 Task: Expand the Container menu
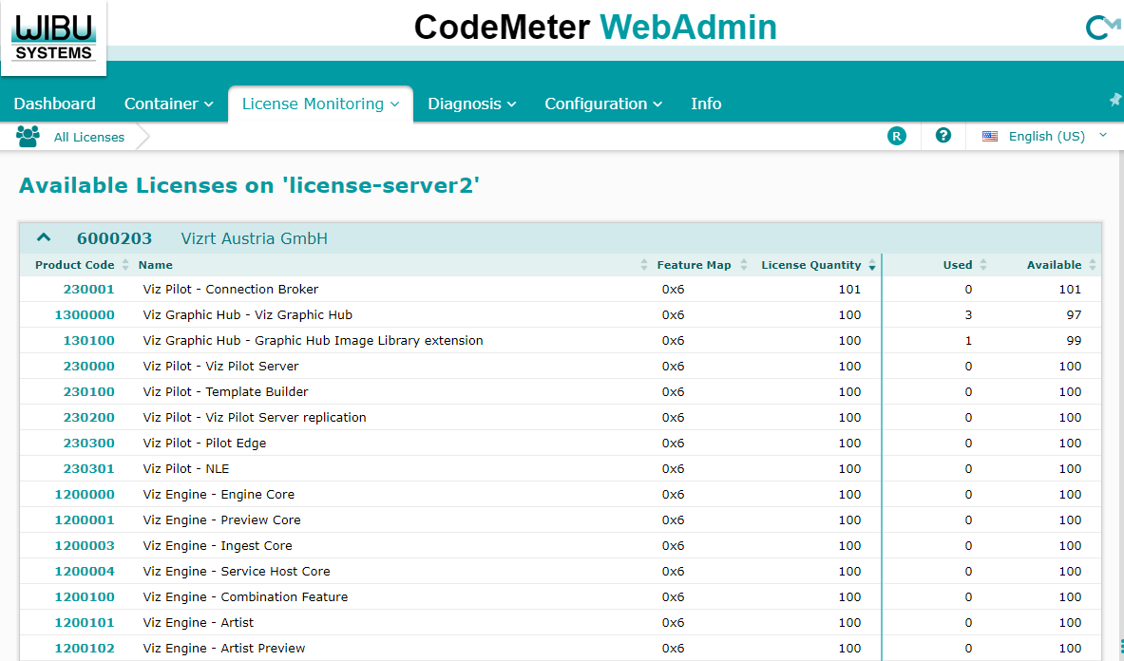[168, 104]
